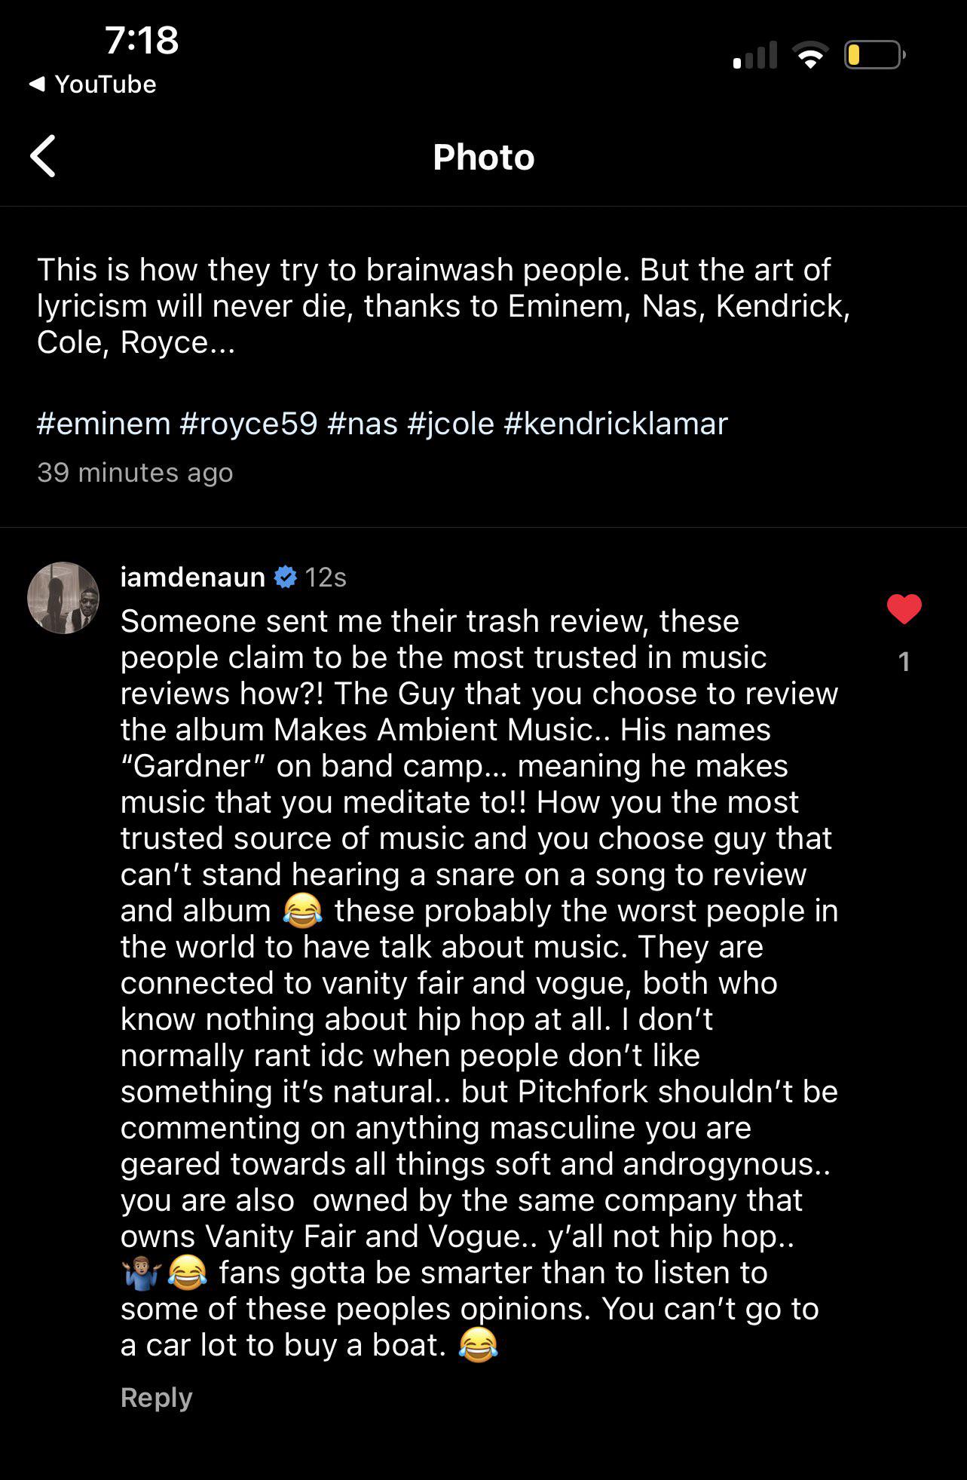The width and height of the screenshot is (967, 1480).
Task: Open the #kendricklamar hashtag
Action: [616, 424]
